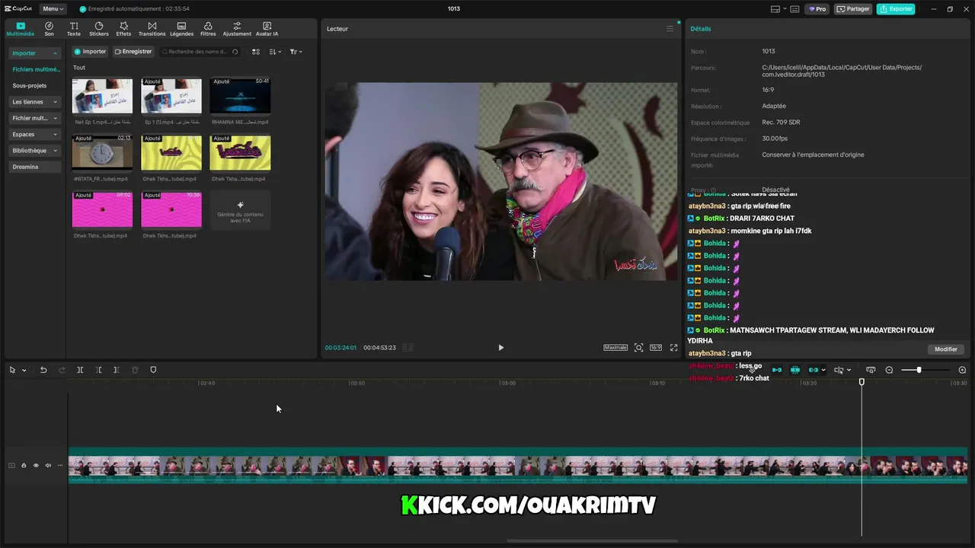
Task: Click the undo arrow in timeline toolbar
Action: point(43,370)
